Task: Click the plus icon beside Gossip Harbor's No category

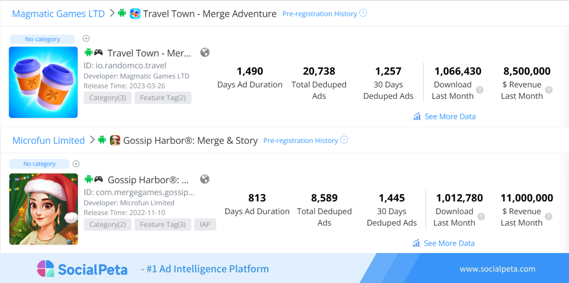Action: [x=76, y=164]
